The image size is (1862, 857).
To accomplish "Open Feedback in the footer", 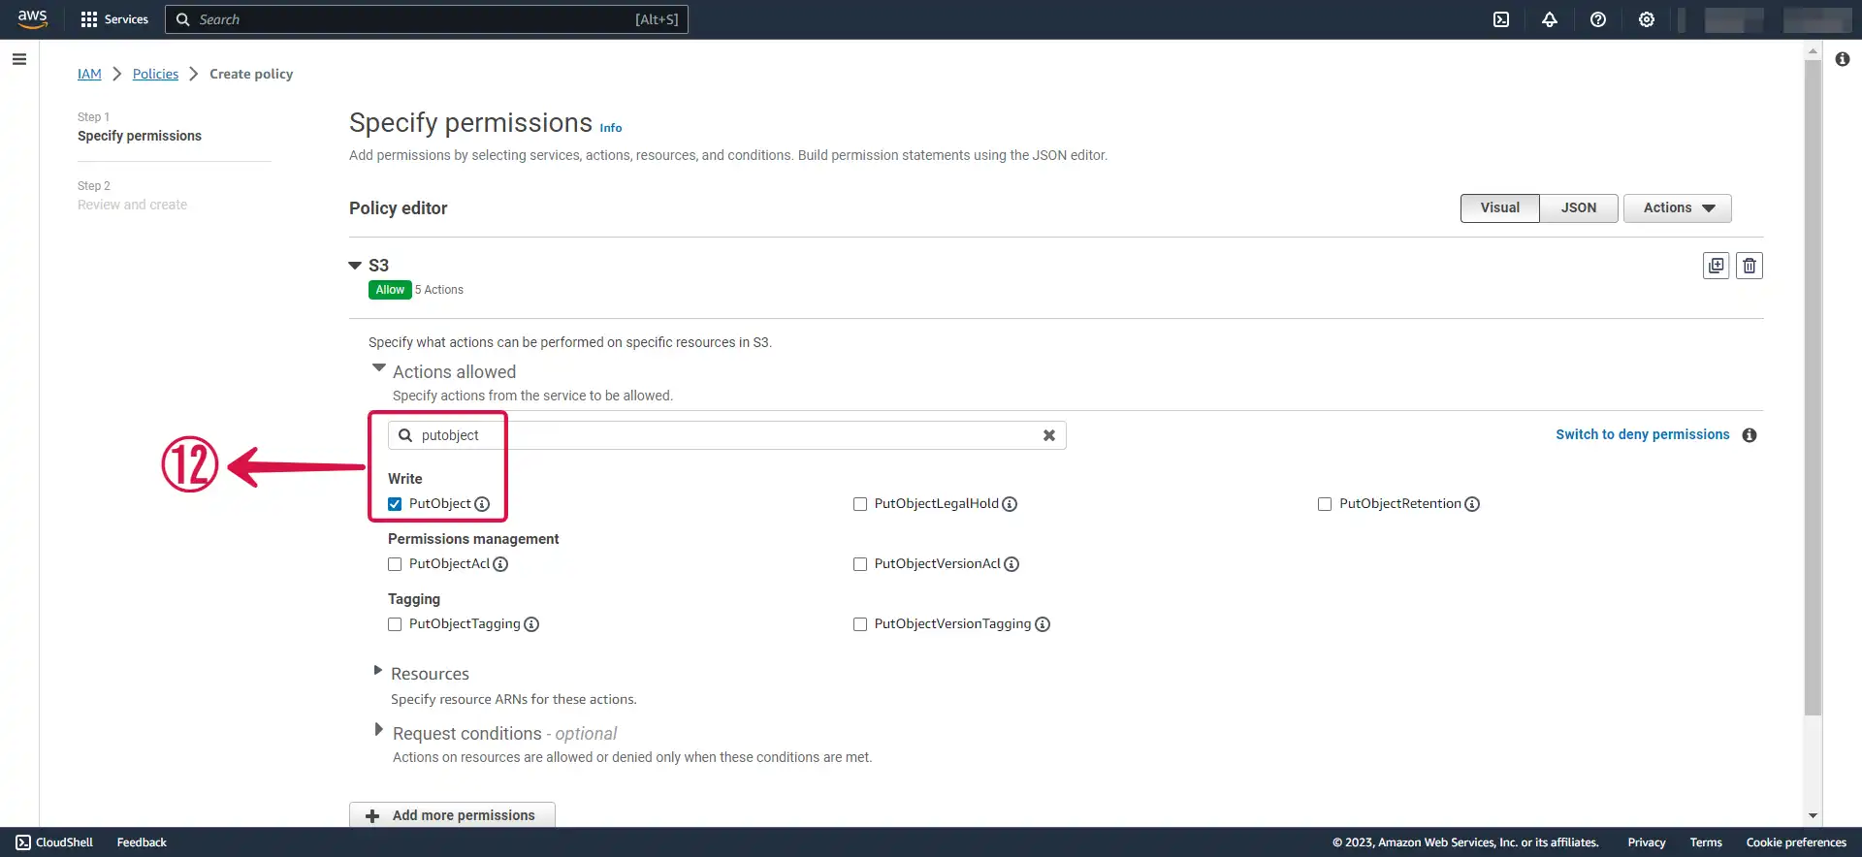I will point(142,842).
